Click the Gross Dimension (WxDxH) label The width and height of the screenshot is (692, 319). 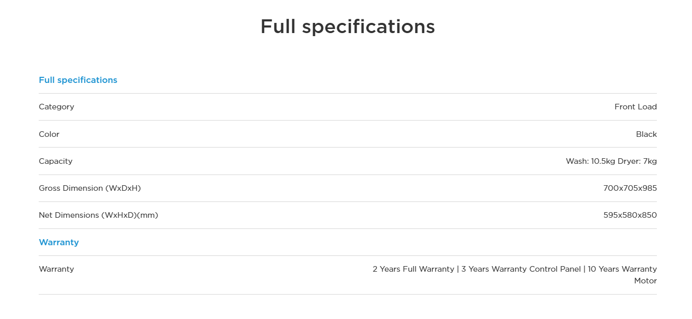90,188
